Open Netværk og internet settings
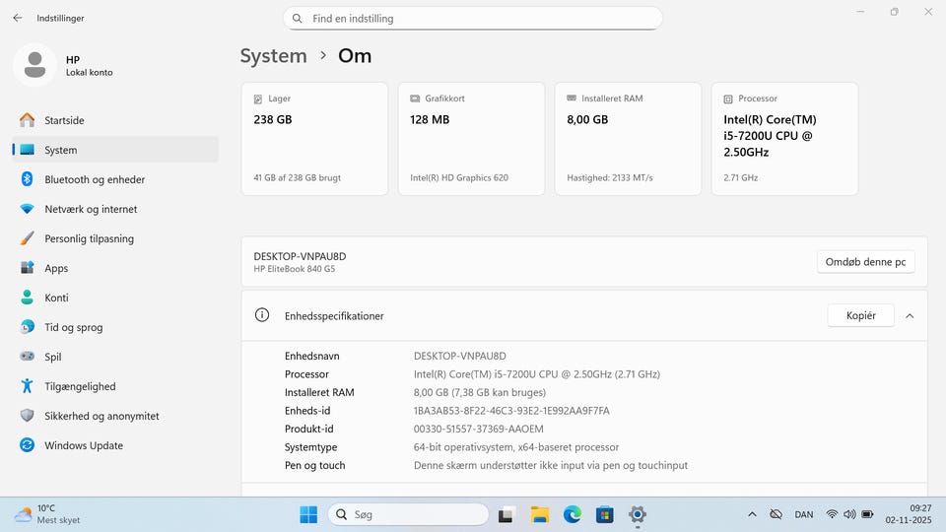This screenshot has width=946, height=532. point(91,209)
